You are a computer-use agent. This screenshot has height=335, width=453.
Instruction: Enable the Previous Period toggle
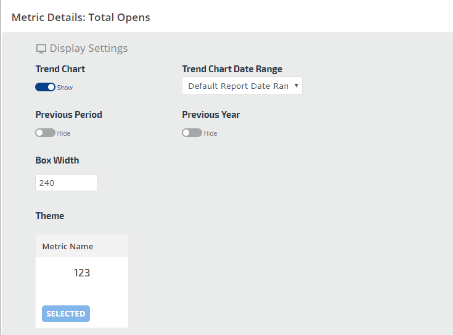click(x=46, y=133)
